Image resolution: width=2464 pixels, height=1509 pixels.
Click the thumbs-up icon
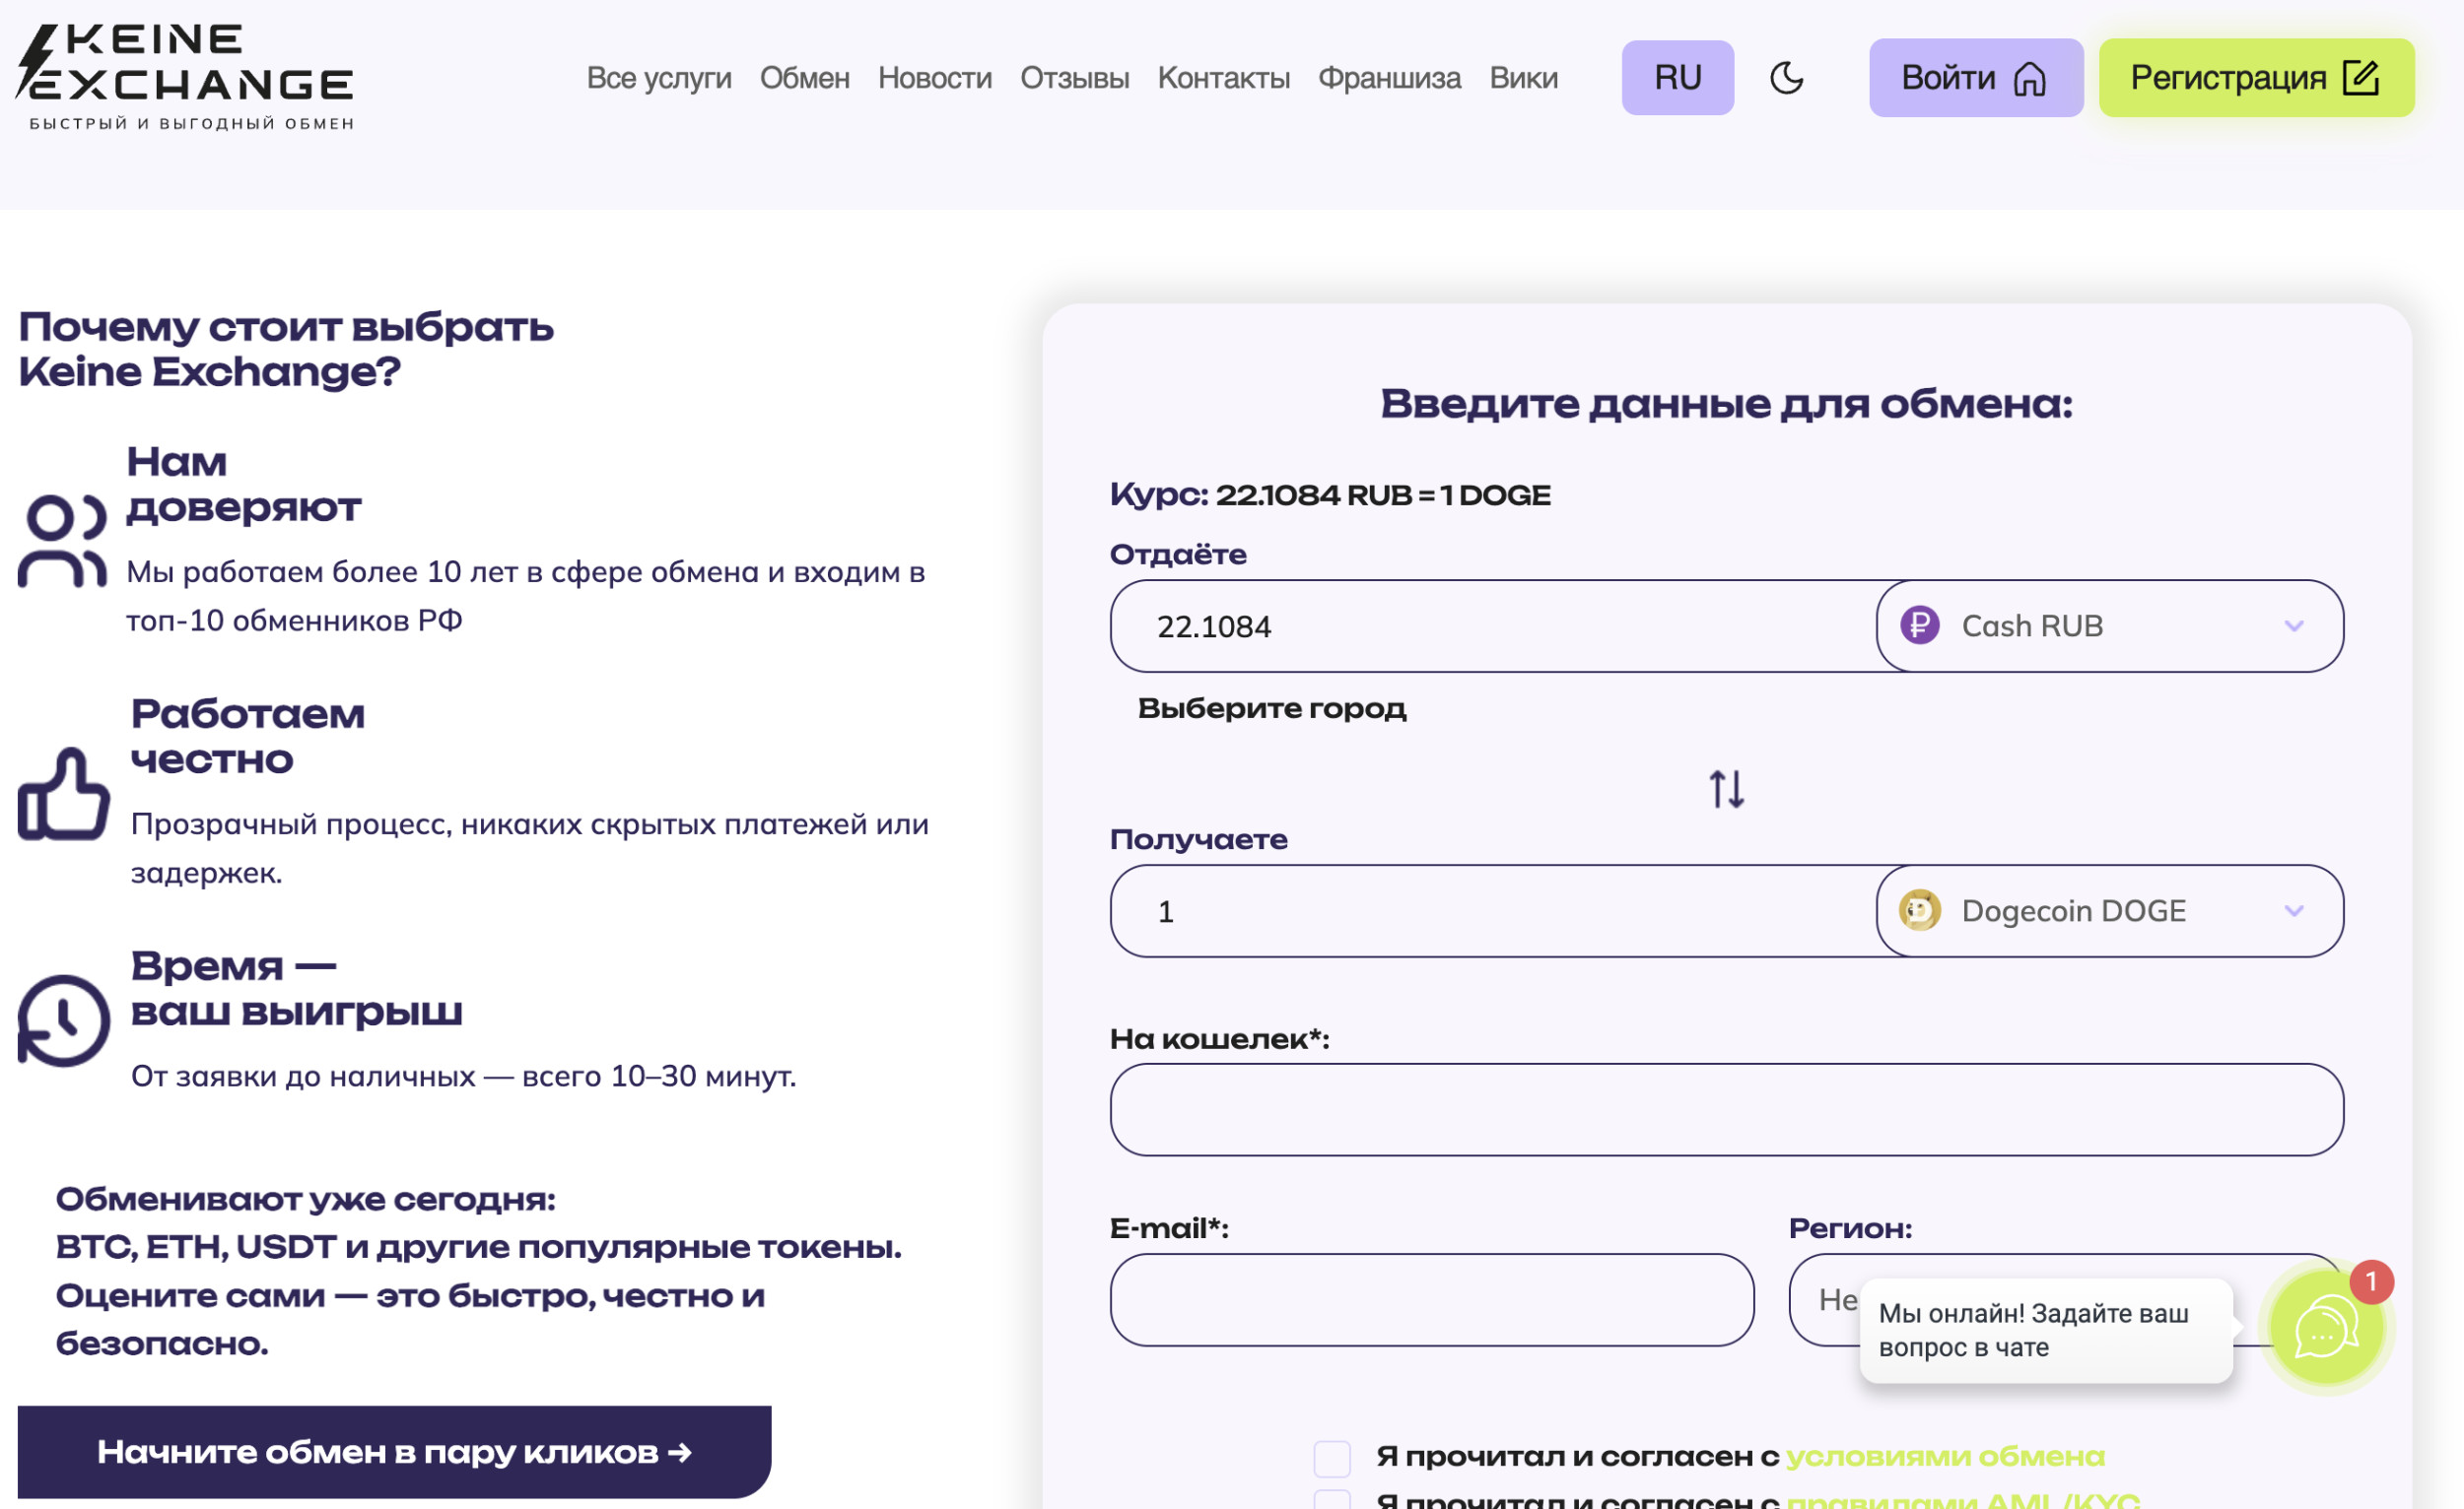(63, 795)
